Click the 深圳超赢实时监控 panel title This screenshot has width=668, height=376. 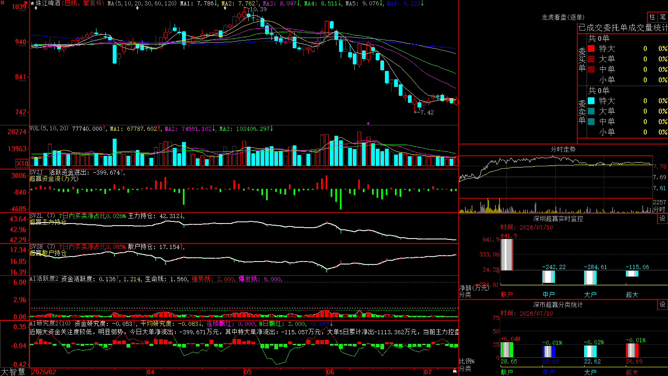[558, 218]
